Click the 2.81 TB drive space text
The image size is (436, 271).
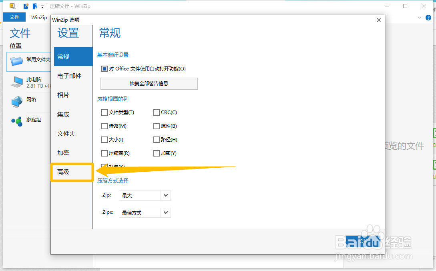pyautogui.click(x=38, y=86)
